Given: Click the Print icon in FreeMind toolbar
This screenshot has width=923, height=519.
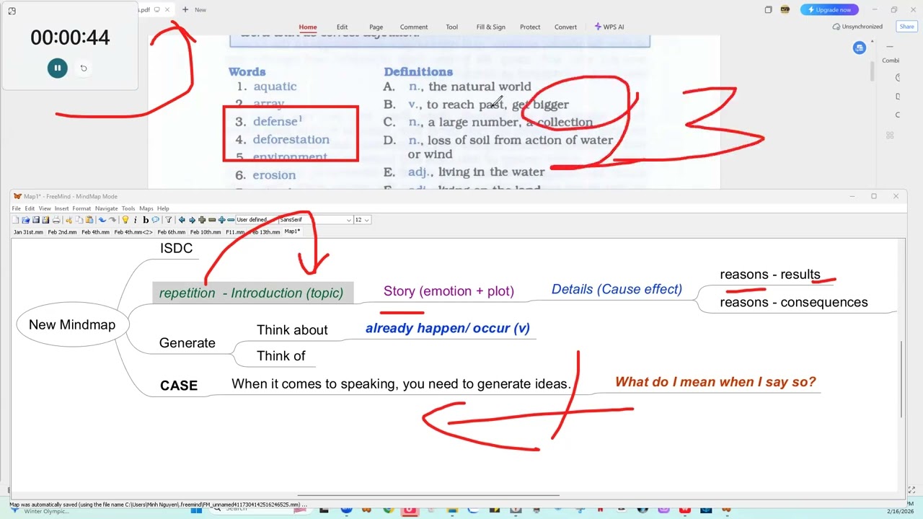Looking at the screenshot, I should pyautogui.click(x=56, y=220).
